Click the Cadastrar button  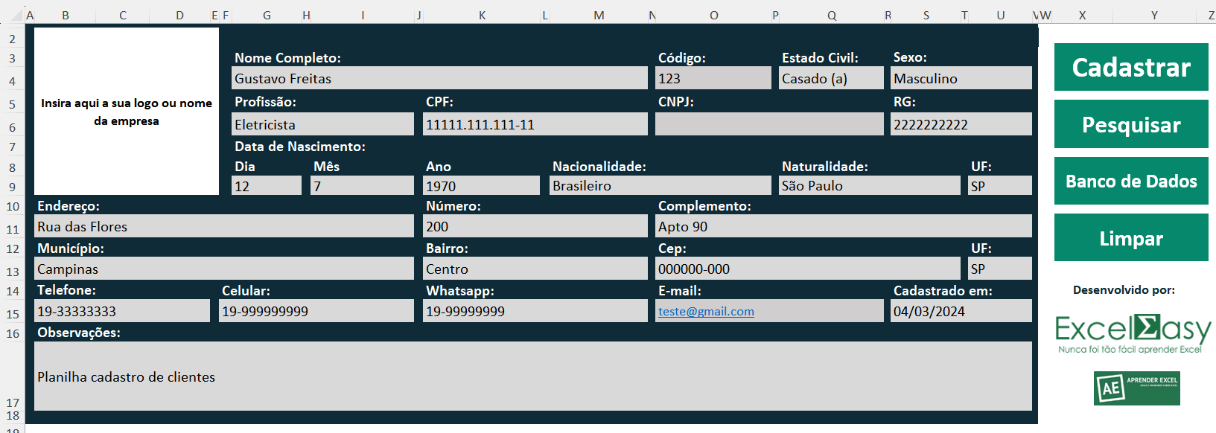pos(1130,67)
